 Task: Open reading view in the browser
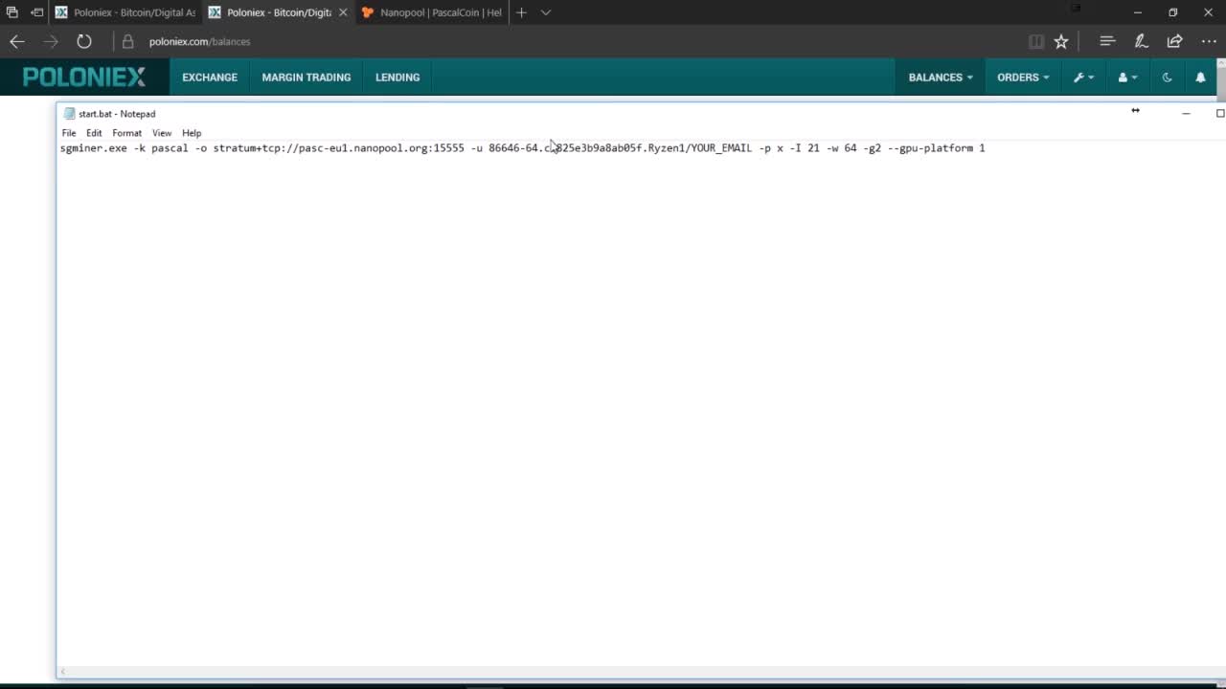click(x=1036, y=41)
